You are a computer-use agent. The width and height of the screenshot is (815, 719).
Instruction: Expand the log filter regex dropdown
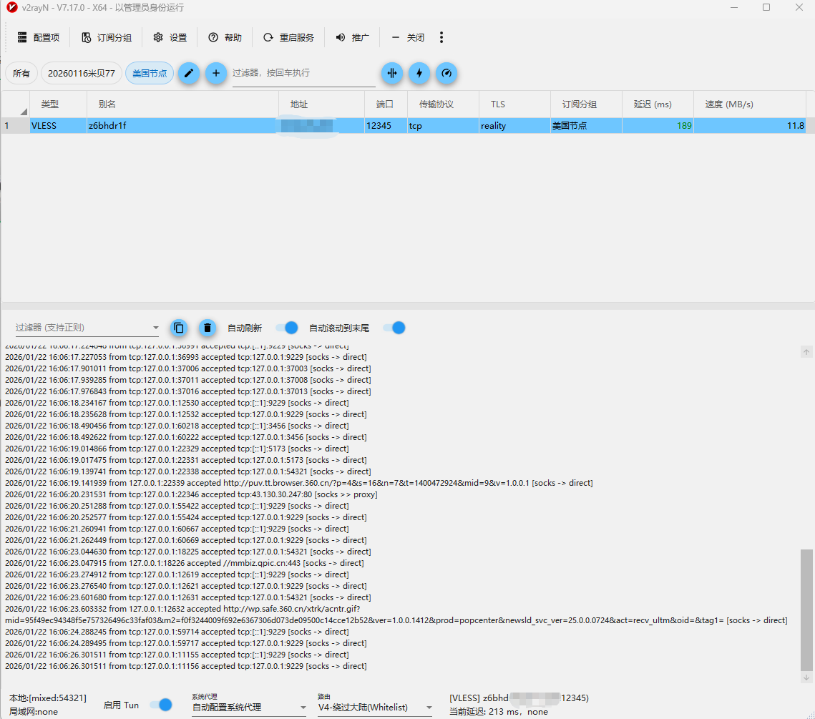[x=156, y=328]
